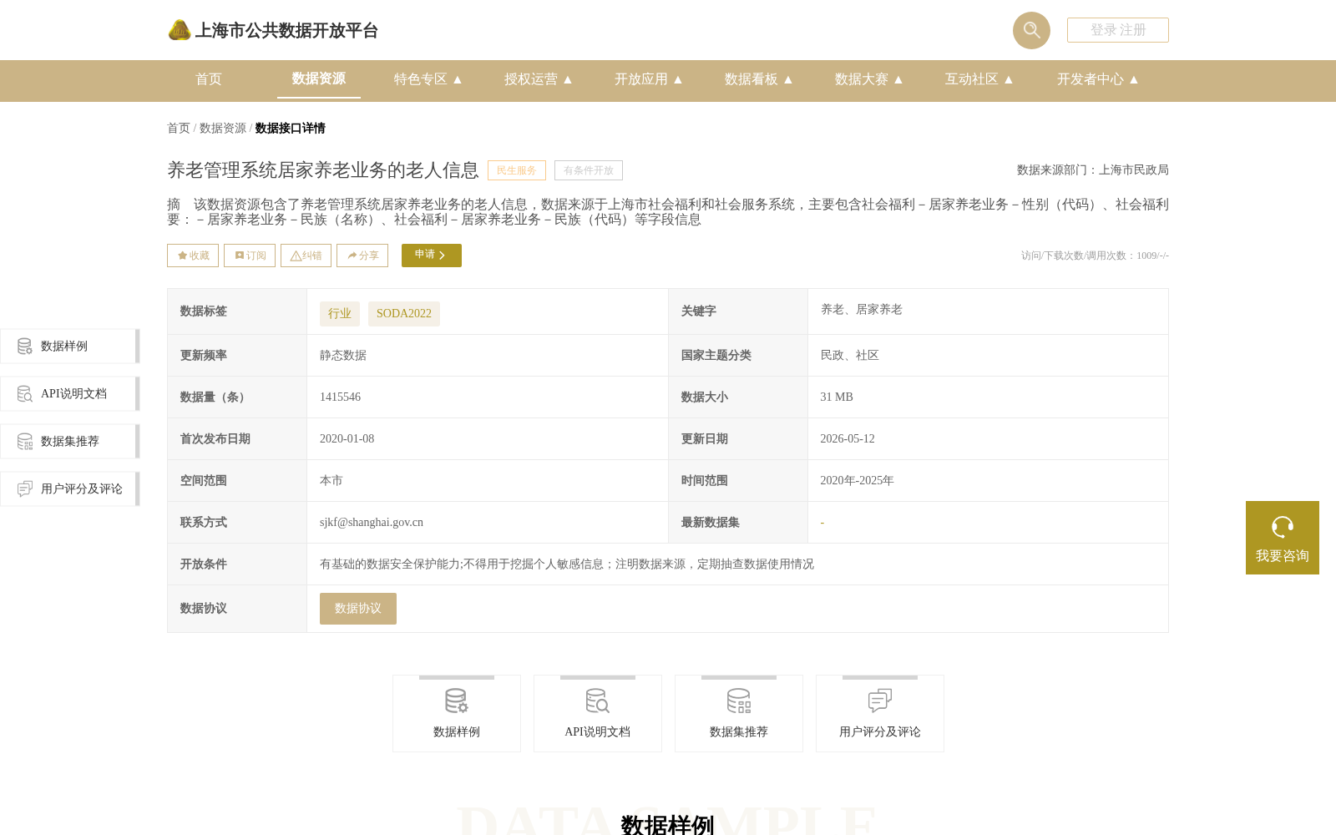
Task: Click the time range 2020年-2025年
Action: click(857, 481)
